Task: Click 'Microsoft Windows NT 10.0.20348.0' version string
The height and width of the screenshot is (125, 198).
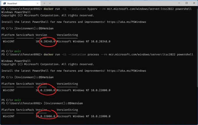Action: (x=84, y=41)
